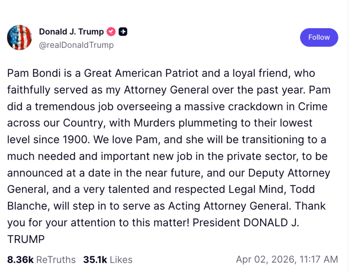View the 8.36k ReTruths list
Screen dimensions: 349x273
[41, 260]
